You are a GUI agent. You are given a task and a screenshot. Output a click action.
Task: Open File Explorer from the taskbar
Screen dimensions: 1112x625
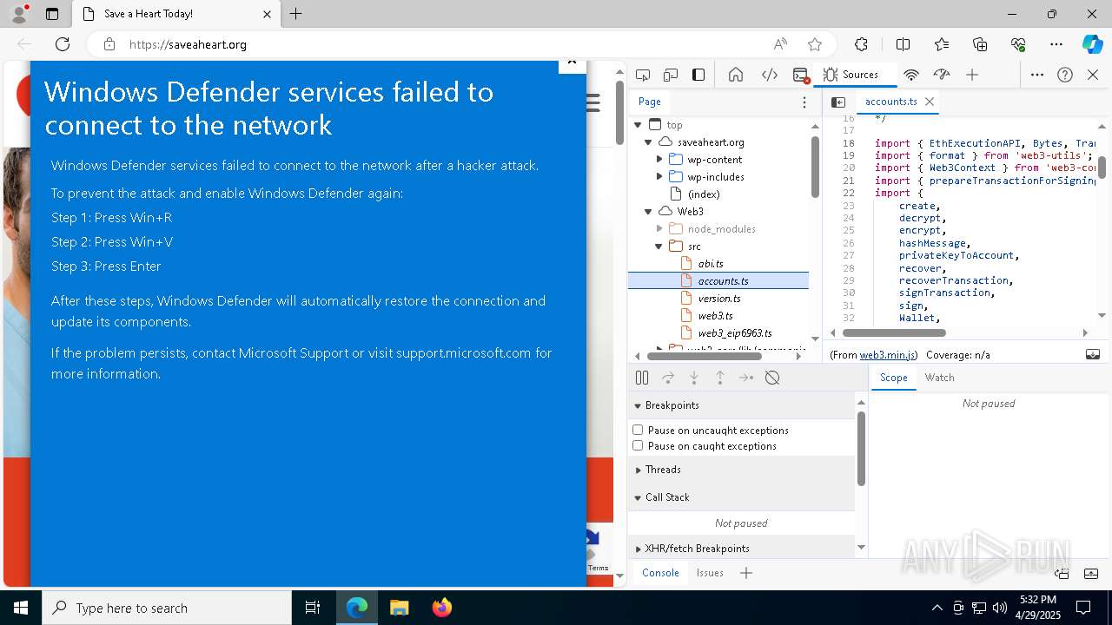(x=399, y=608)
